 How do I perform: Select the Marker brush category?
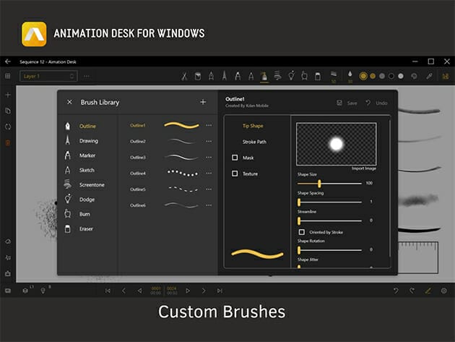87,155
